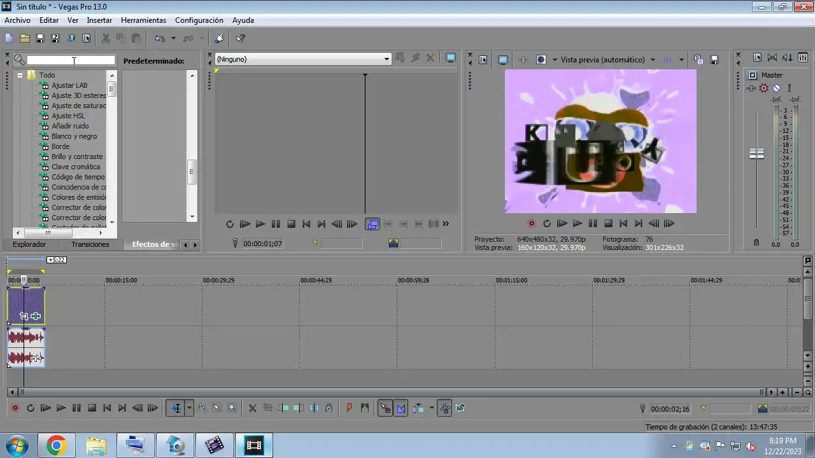The height and width of the screenshot is (458, 815).
Task: Select the Normal Edit tool
Action: (176, 408)
